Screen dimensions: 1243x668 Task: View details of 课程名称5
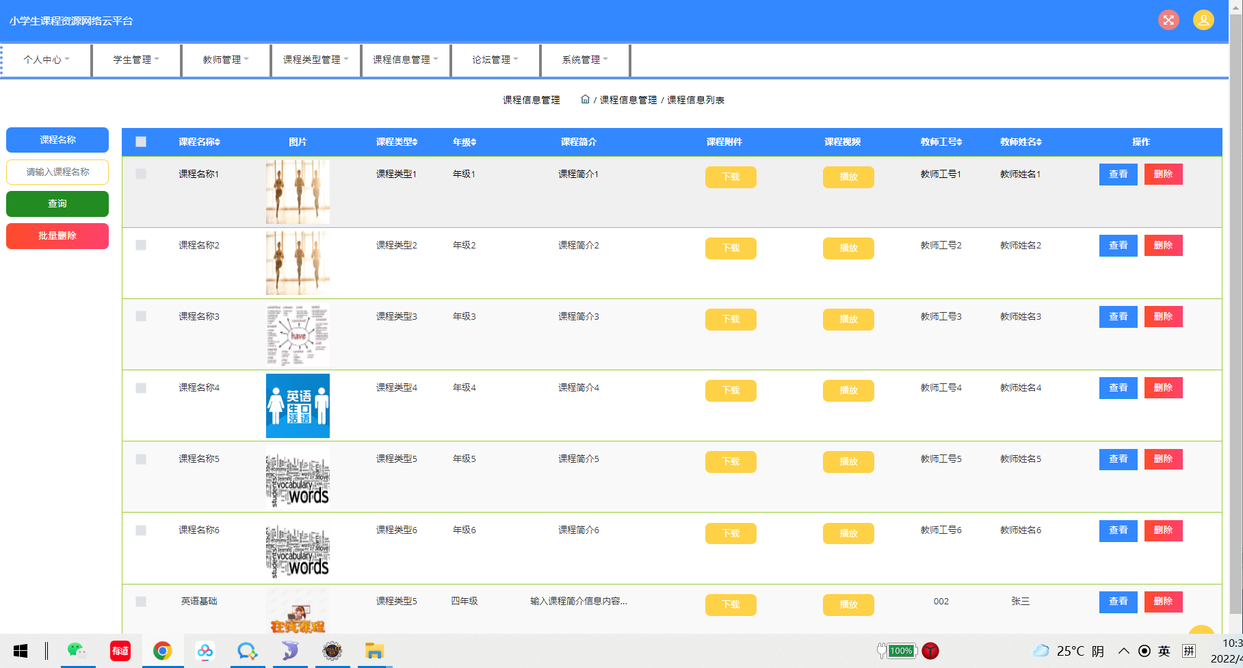(1118, 459)
